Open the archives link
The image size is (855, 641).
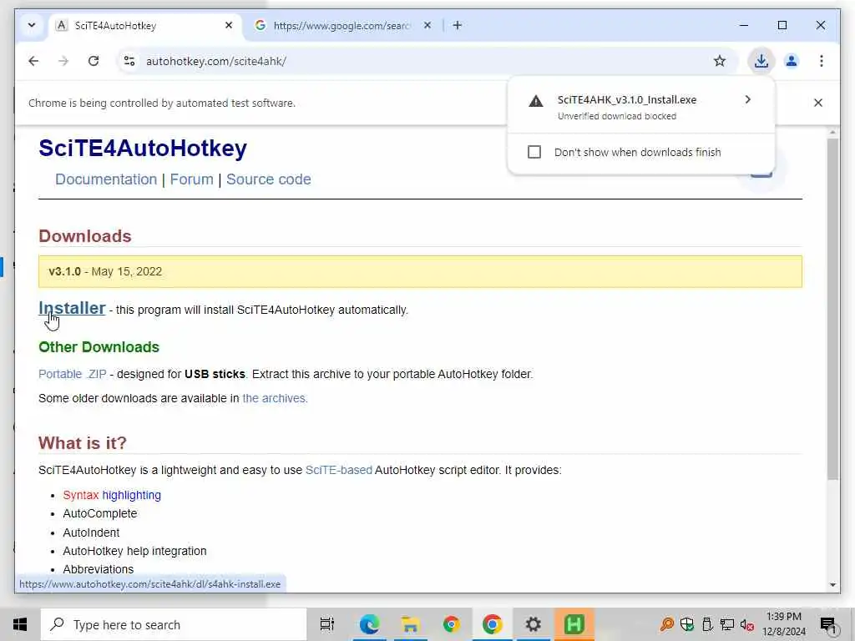(275, 398)
